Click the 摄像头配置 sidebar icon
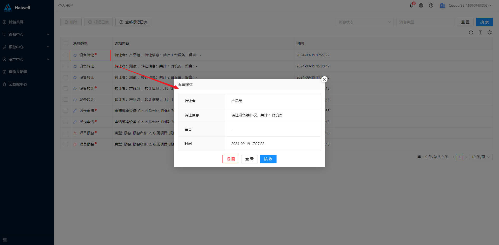This screenshot has width=499, height=245. (4, 72)
